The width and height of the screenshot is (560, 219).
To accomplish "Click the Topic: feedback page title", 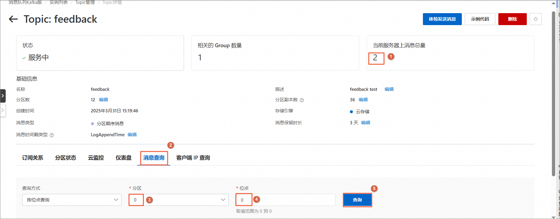I will 60,19.
